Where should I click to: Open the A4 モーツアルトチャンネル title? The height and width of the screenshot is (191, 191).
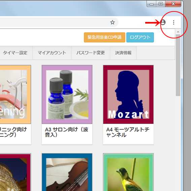pyautogui.click(x=128, y=132)
